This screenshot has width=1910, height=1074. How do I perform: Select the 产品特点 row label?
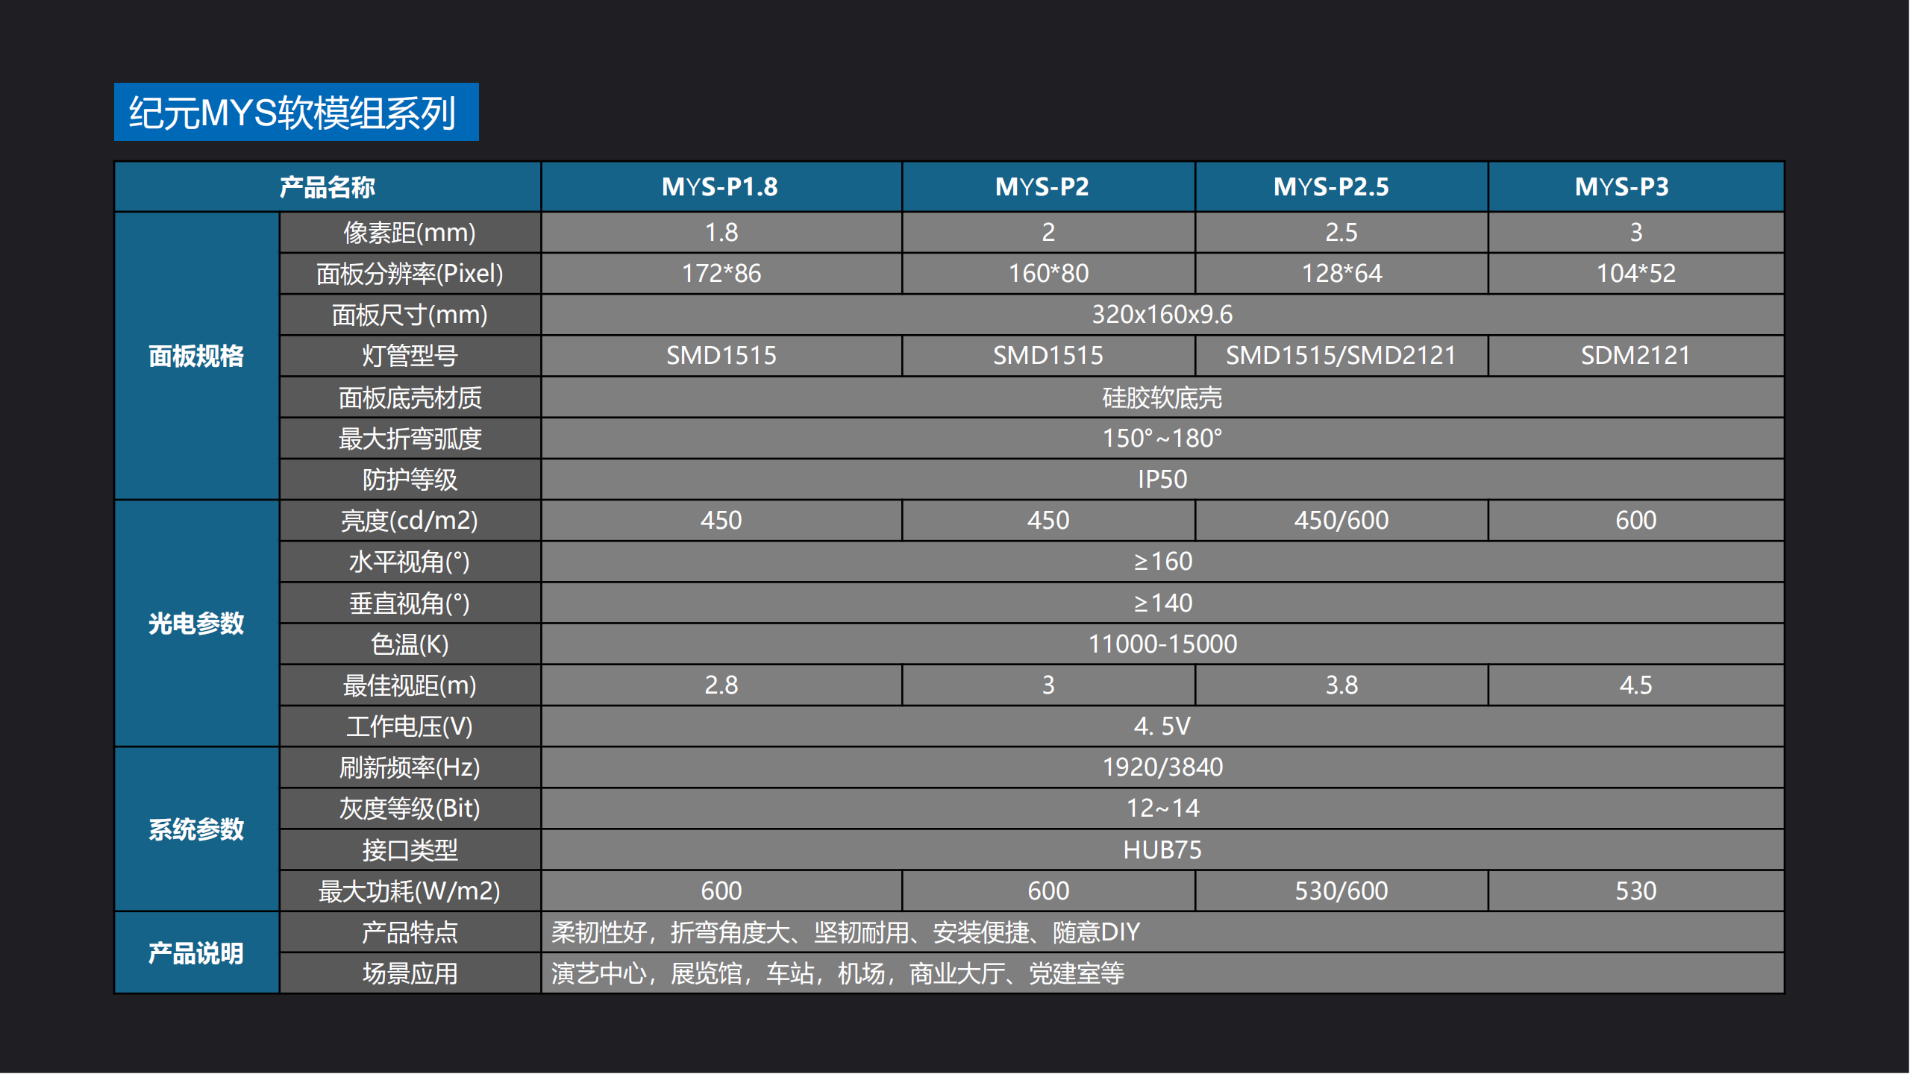[x=410, y=932]
